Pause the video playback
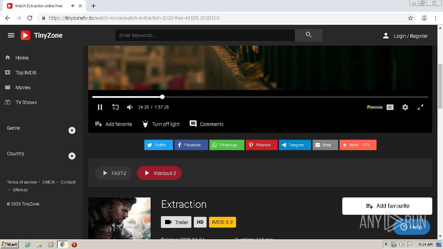Screen dimensions: 443x249 pos(100,107)
